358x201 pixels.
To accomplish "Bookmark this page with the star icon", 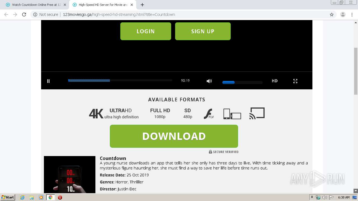I will (x=332, y=15).
